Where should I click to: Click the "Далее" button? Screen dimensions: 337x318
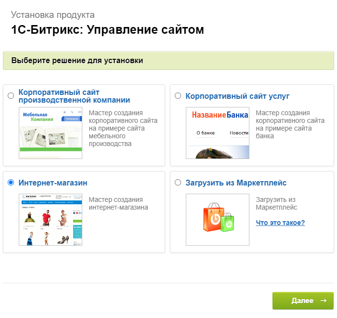coord(303,301)
